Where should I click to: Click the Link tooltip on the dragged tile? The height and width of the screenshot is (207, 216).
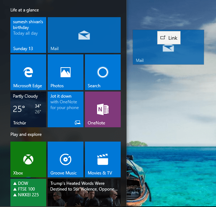click(169, 38)
